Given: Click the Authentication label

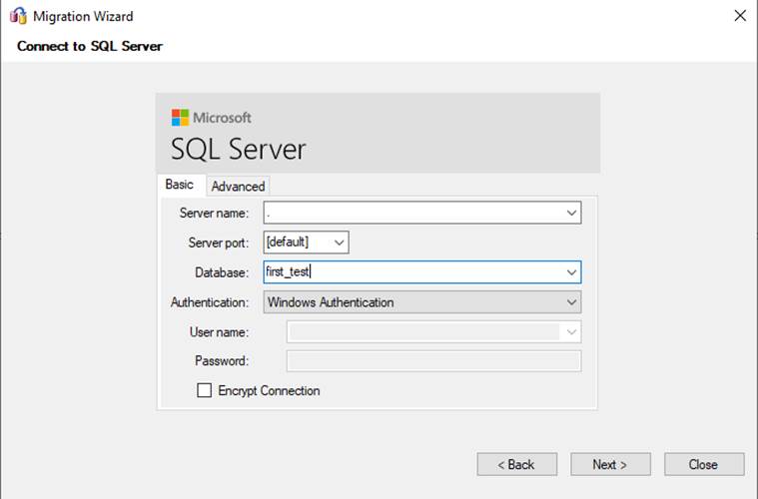Looking at the screenshot, I should tap(210, 302).
